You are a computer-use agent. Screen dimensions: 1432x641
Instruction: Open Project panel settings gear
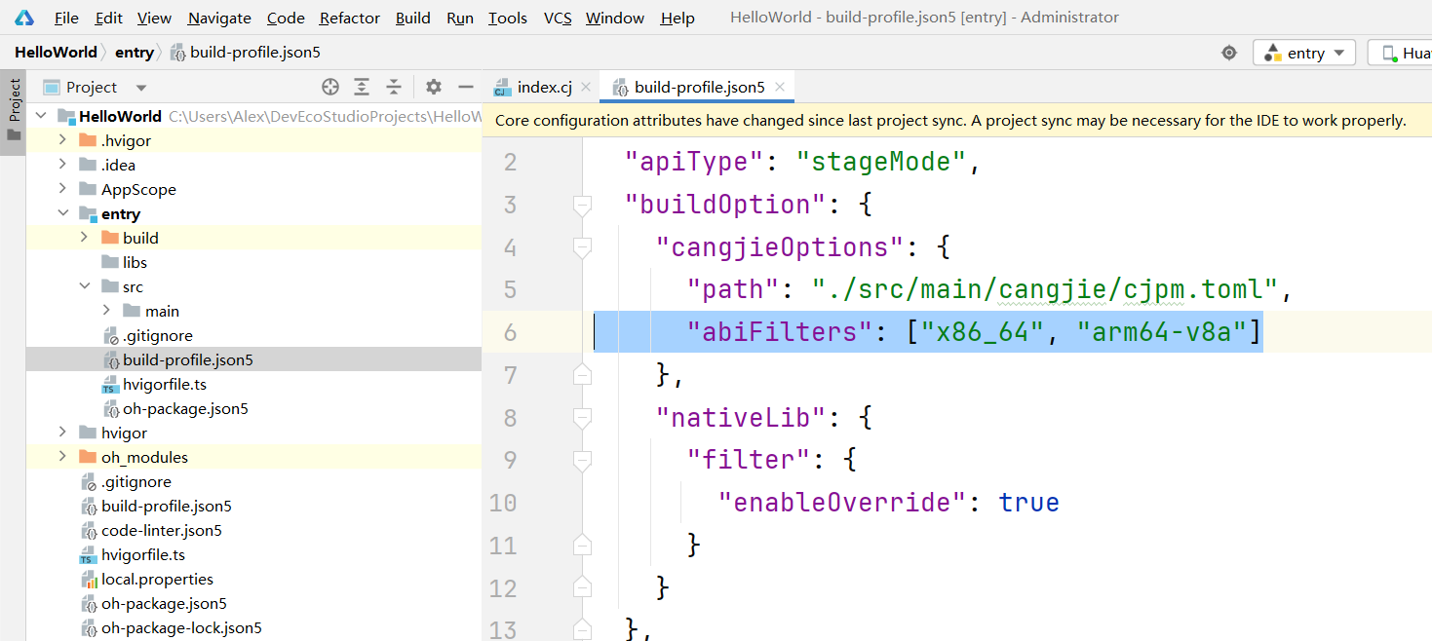[x=434, y=88]
